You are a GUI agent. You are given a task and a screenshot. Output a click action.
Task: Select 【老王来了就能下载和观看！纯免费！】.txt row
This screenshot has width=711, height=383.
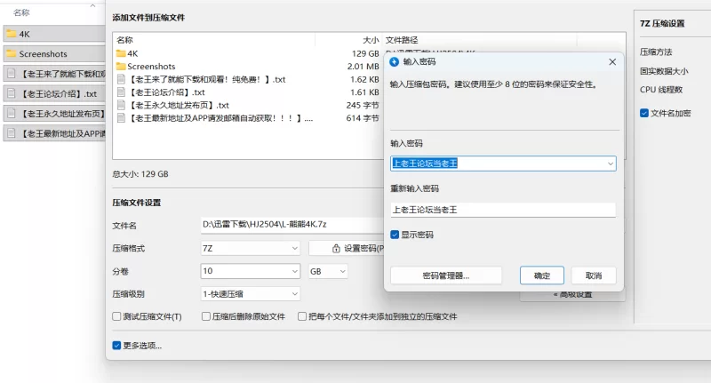pos(248,79)
